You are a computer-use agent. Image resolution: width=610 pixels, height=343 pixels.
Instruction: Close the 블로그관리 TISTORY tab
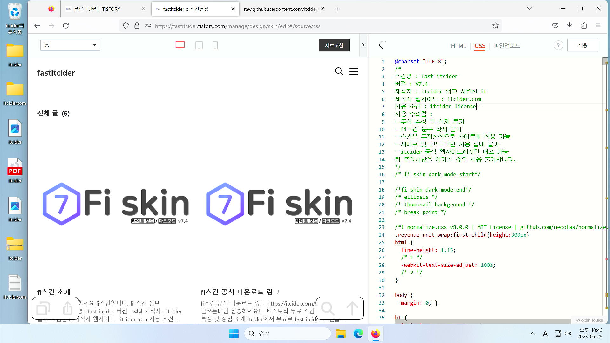[x=143, y=9]
